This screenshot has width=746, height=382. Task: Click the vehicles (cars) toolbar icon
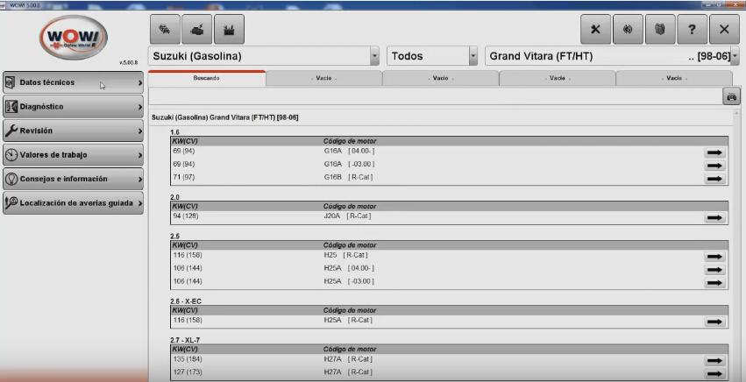tap(165, 30)
